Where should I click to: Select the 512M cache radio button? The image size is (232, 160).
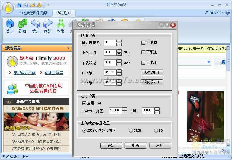click(131, 131)
